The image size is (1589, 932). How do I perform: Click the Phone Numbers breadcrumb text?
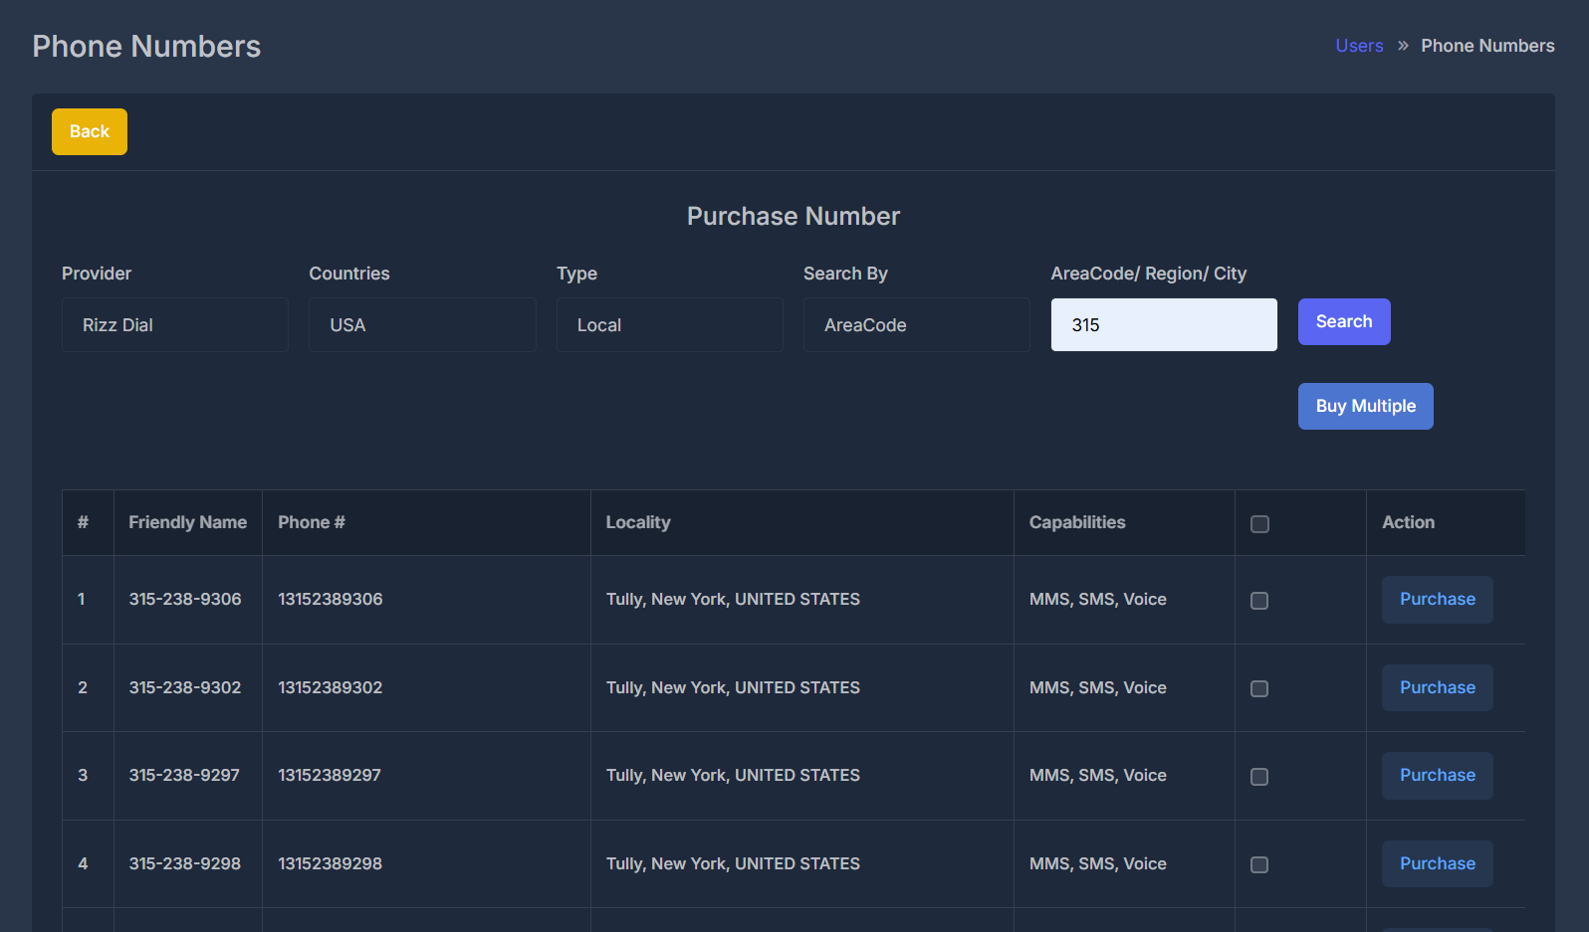pos(1487,46)
